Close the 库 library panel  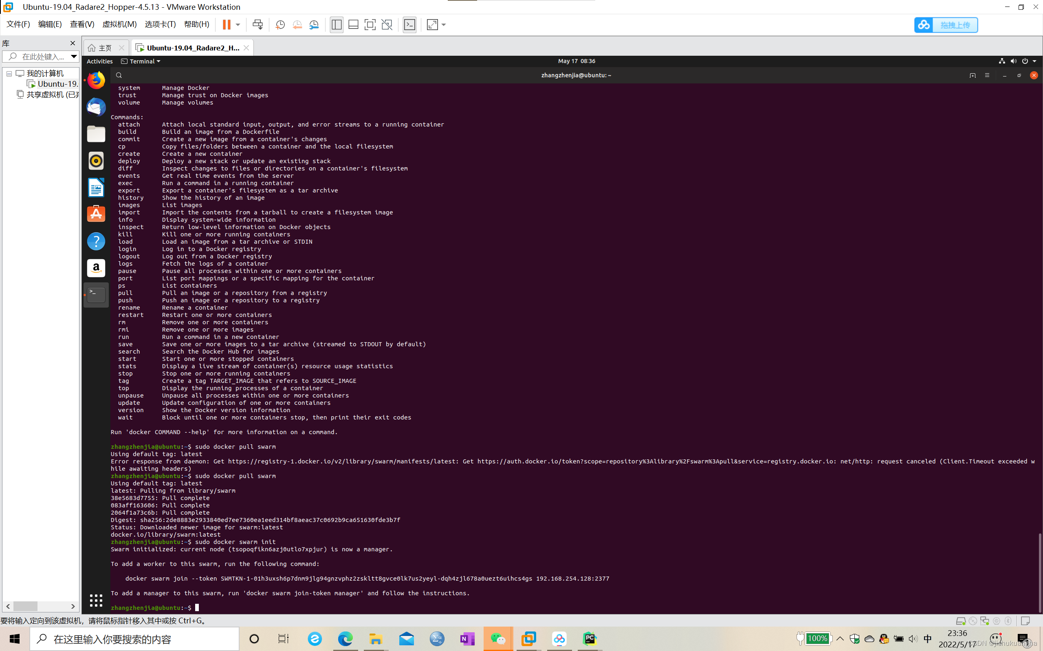(x=73, y=43)
